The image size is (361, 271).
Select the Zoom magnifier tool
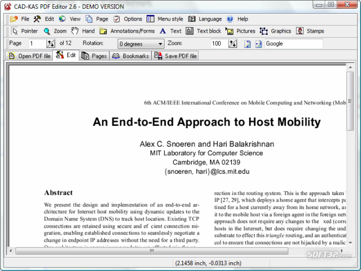point(55,31)
